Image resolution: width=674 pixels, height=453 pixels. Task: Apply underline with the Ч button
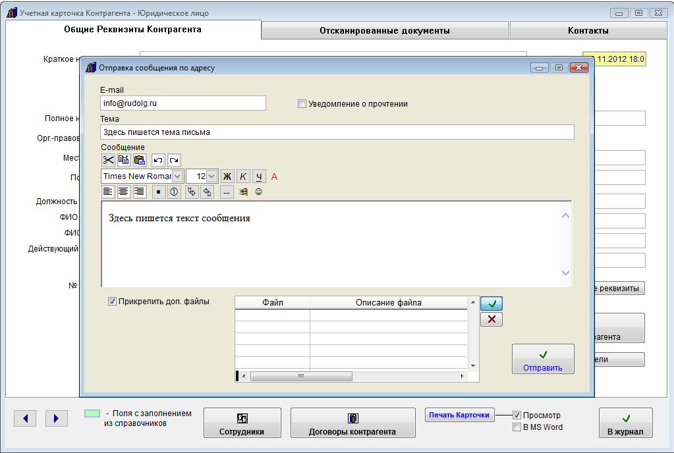259,176
